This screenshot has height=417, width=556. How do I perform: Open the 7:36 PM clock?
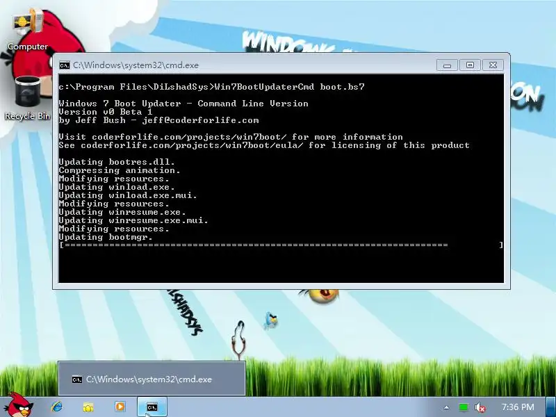click(x=518, y=407)
